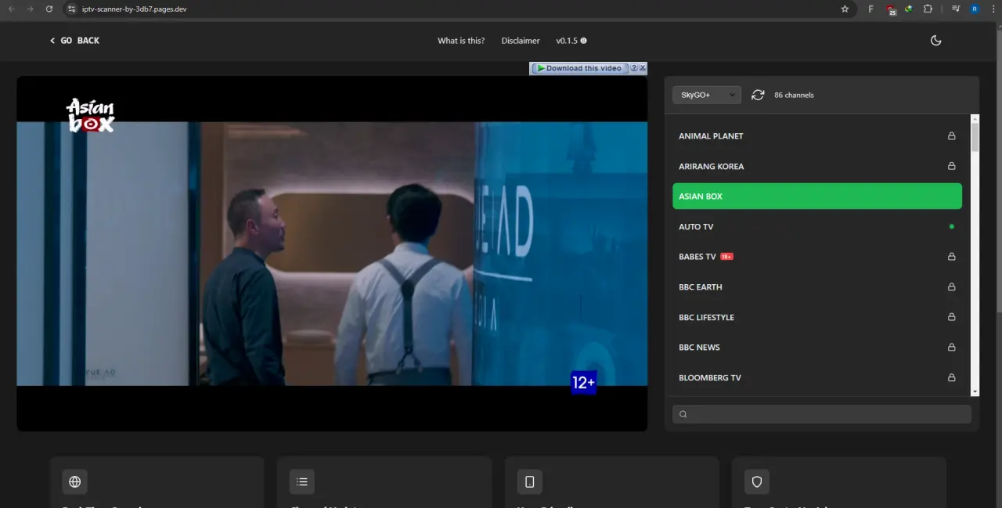
Task: Click the list icon on the second feature card
Action: tap(302, 481)
